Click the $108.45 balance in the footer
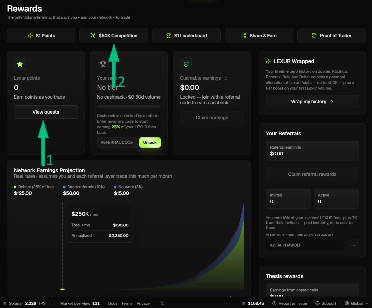372x308 pixels. point(256,303)
